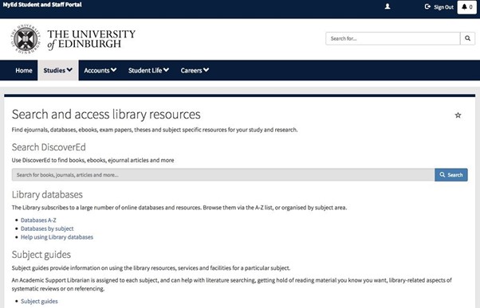This screenshot has height=308, width=480.
Task: Expand the Accounts dropdown menu
Action: [100, 70]
